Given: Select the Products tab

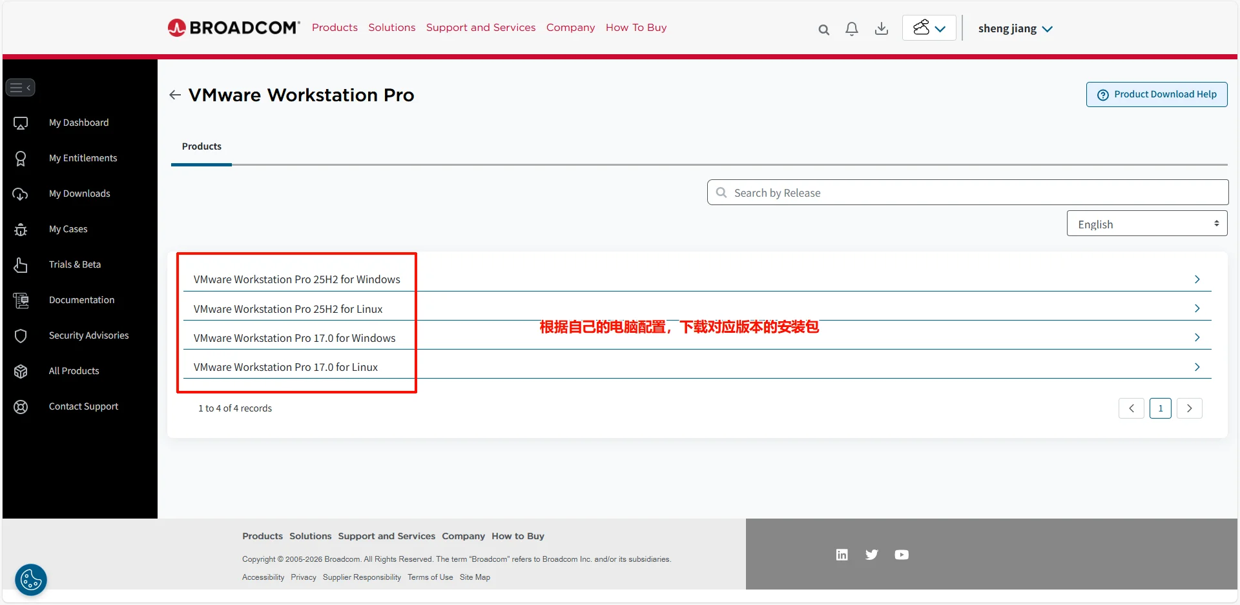Looking at the screenshot, I should tap(201, 146).
